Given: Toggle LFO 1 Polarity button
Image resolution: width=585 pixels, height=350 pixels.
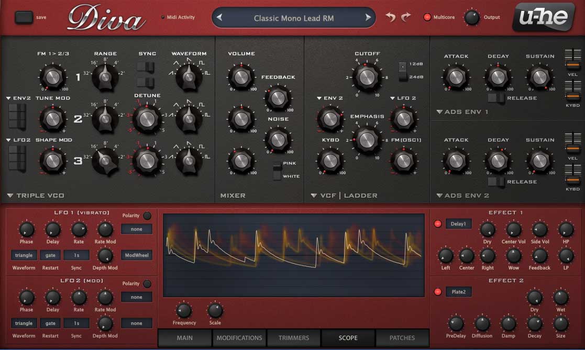Looking at the screenshot, I should (x=147, y=216).
